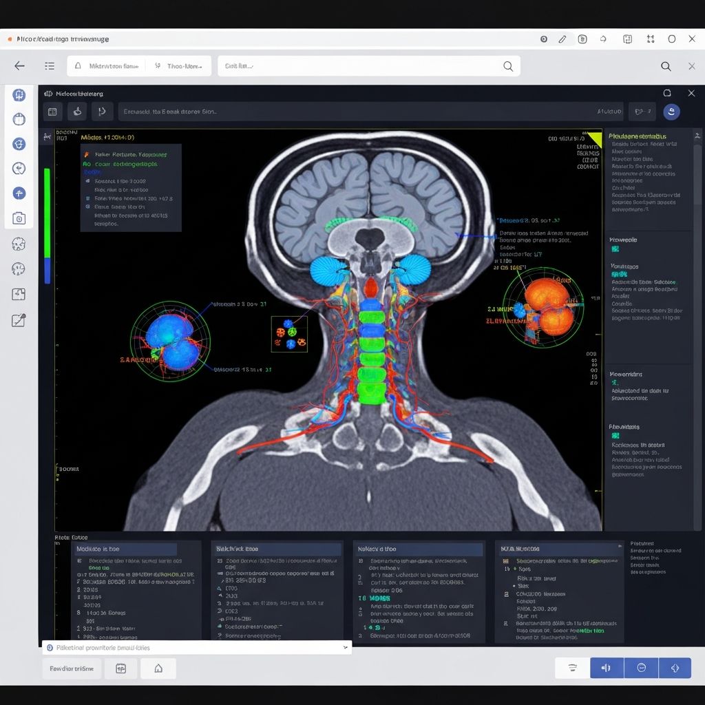Toggle the blue circle-minus button at bottom right
This screenshot has height=705, width=705.
(641, 668)
